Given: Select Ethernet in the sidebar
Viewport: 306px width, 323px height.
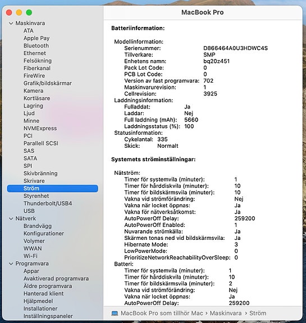Looking at the screenshot, I should pyautogui.click(x=35, y=53).
